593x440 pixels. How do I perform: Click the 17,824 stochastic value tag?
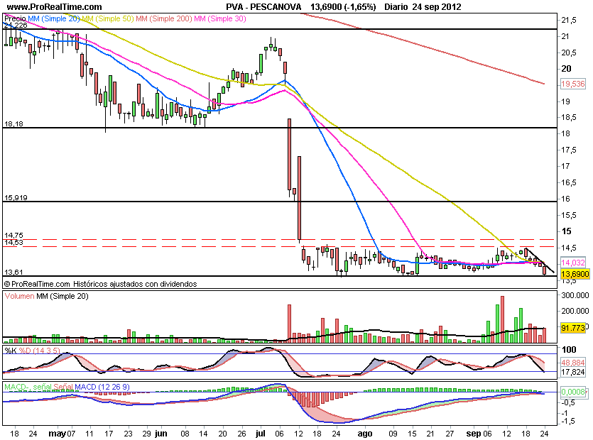click(572, 371)
